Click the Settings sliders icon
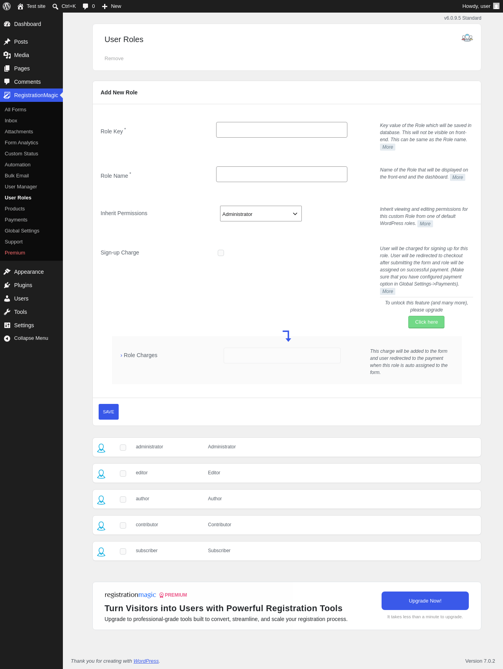Image resolution: width=503 pixels, height=669 pixels. [7, 325]
